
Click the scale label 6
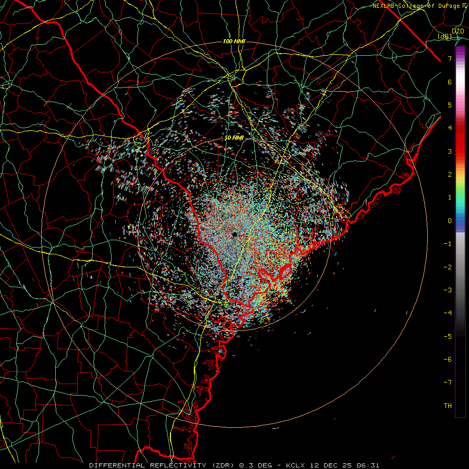(x=450, y=82)
